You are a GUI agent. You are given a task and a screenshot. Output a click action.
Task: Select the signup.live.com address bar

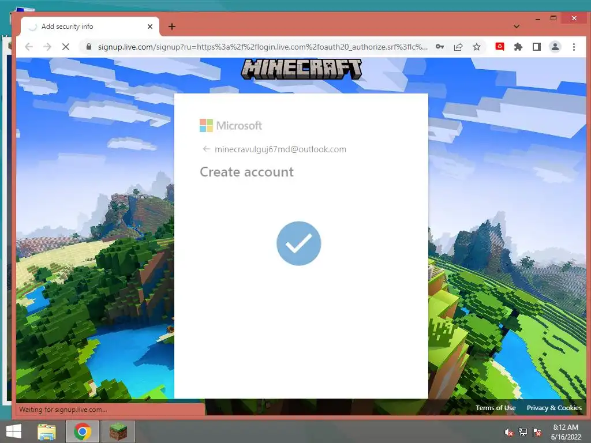tap(263, 47)
